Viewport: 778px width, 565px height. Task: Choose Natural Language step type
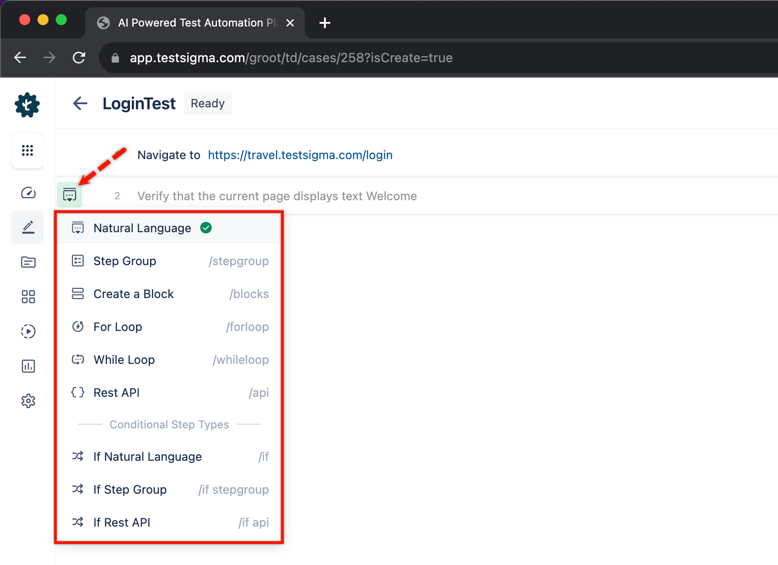tap(168, 228)
